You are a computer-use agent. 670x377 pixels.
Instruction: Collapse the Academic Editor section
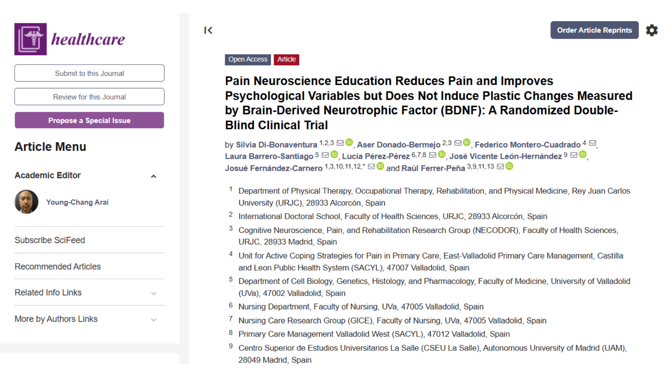(x=153, y=176)
